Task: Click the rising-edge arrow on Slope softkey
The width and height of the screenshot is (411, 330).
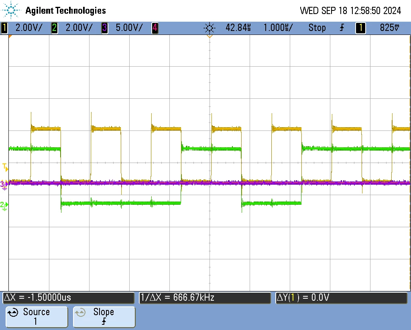Action: pos(104,322)
